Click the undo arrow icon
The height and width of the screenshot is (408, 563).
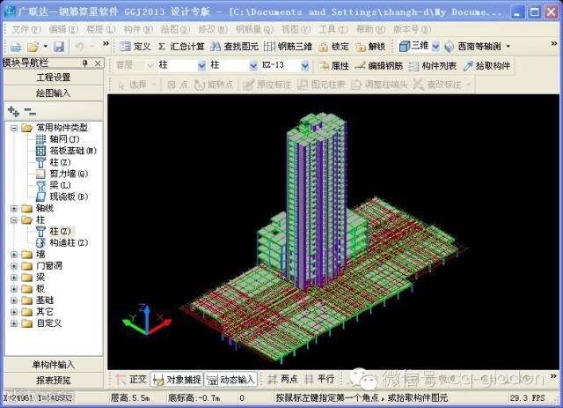tap(79, 47)
